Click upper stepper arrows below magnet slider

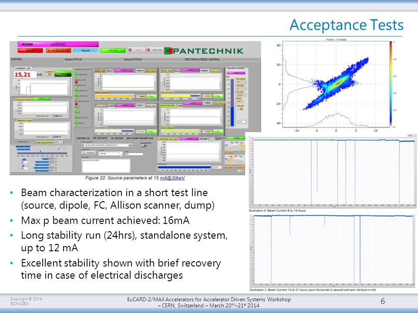tap(22, 162)
